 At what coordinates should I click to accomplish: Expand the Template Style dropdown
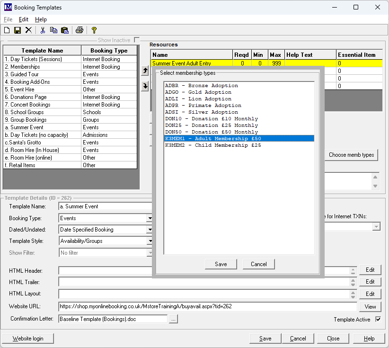click(x=150, y=241)
